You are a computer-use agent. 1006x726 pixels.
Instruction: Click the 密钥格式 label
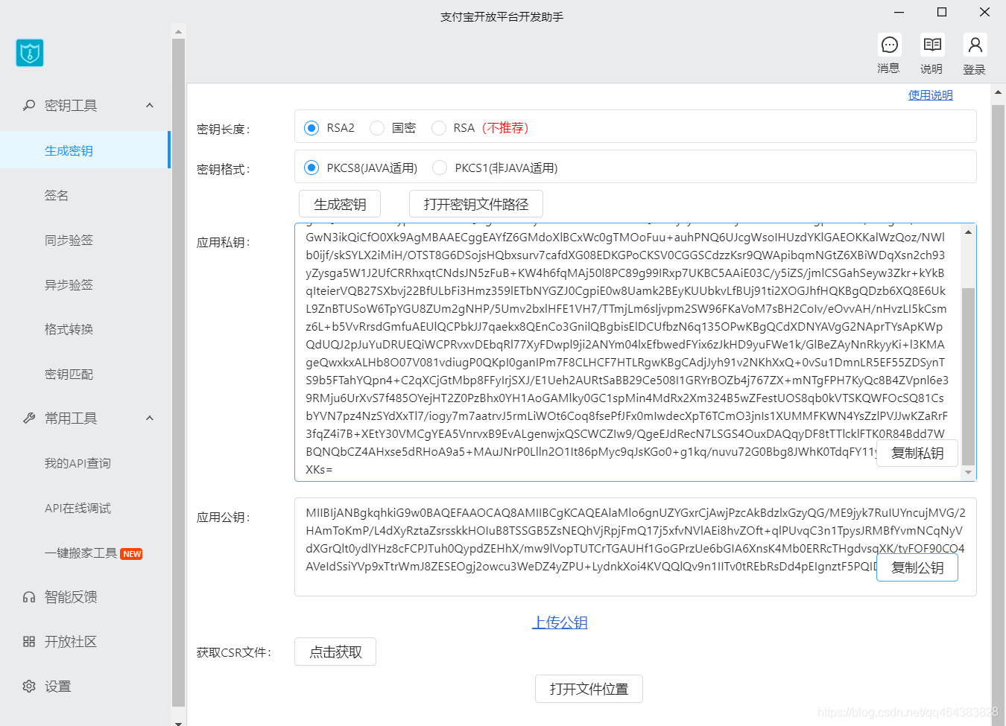coord(223,170)
